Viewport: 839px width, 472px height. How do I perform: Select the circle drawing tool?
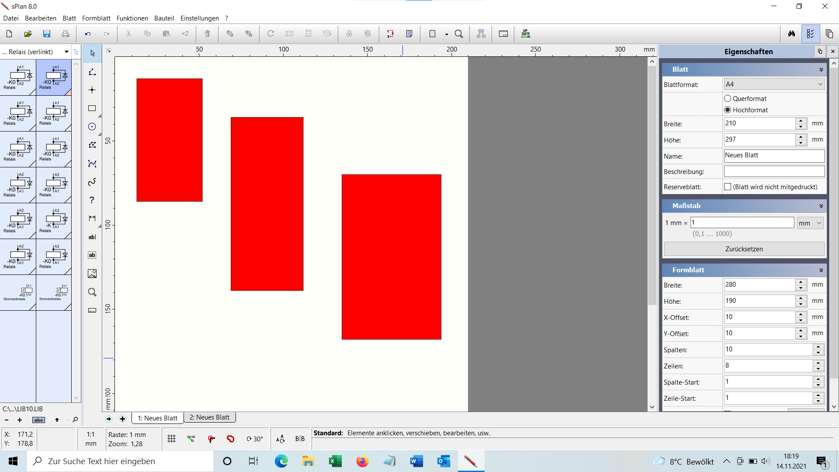click(92, 127)
